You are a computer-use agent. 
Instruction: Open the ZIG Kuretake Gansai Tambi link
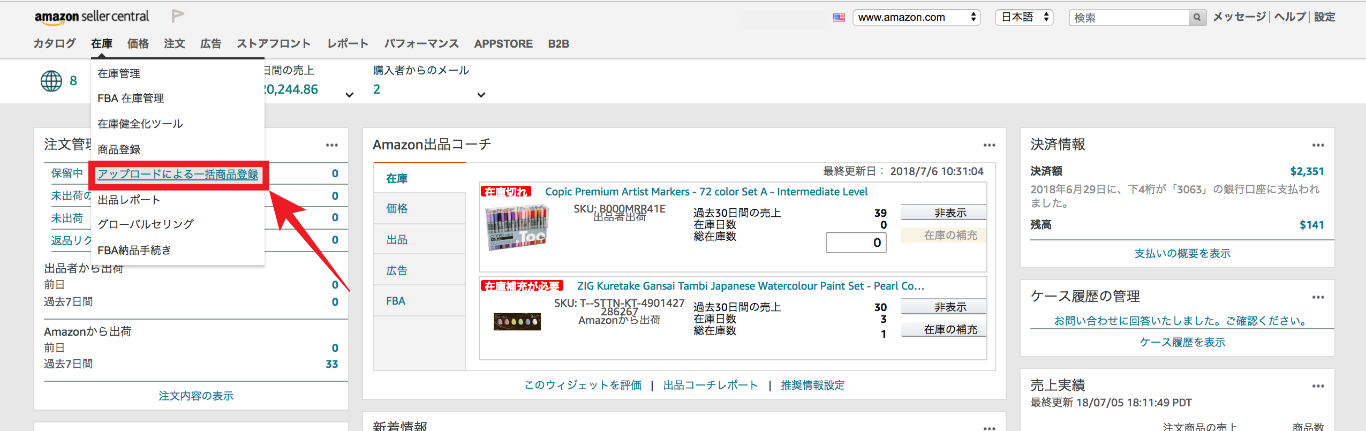point(751,286)
